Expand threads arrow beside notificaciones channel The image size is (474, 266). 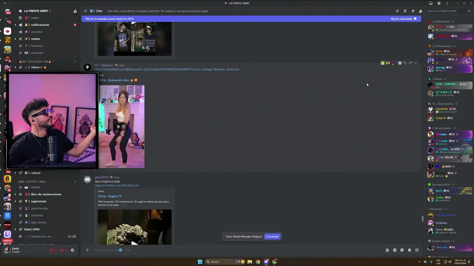pos(15,25)
